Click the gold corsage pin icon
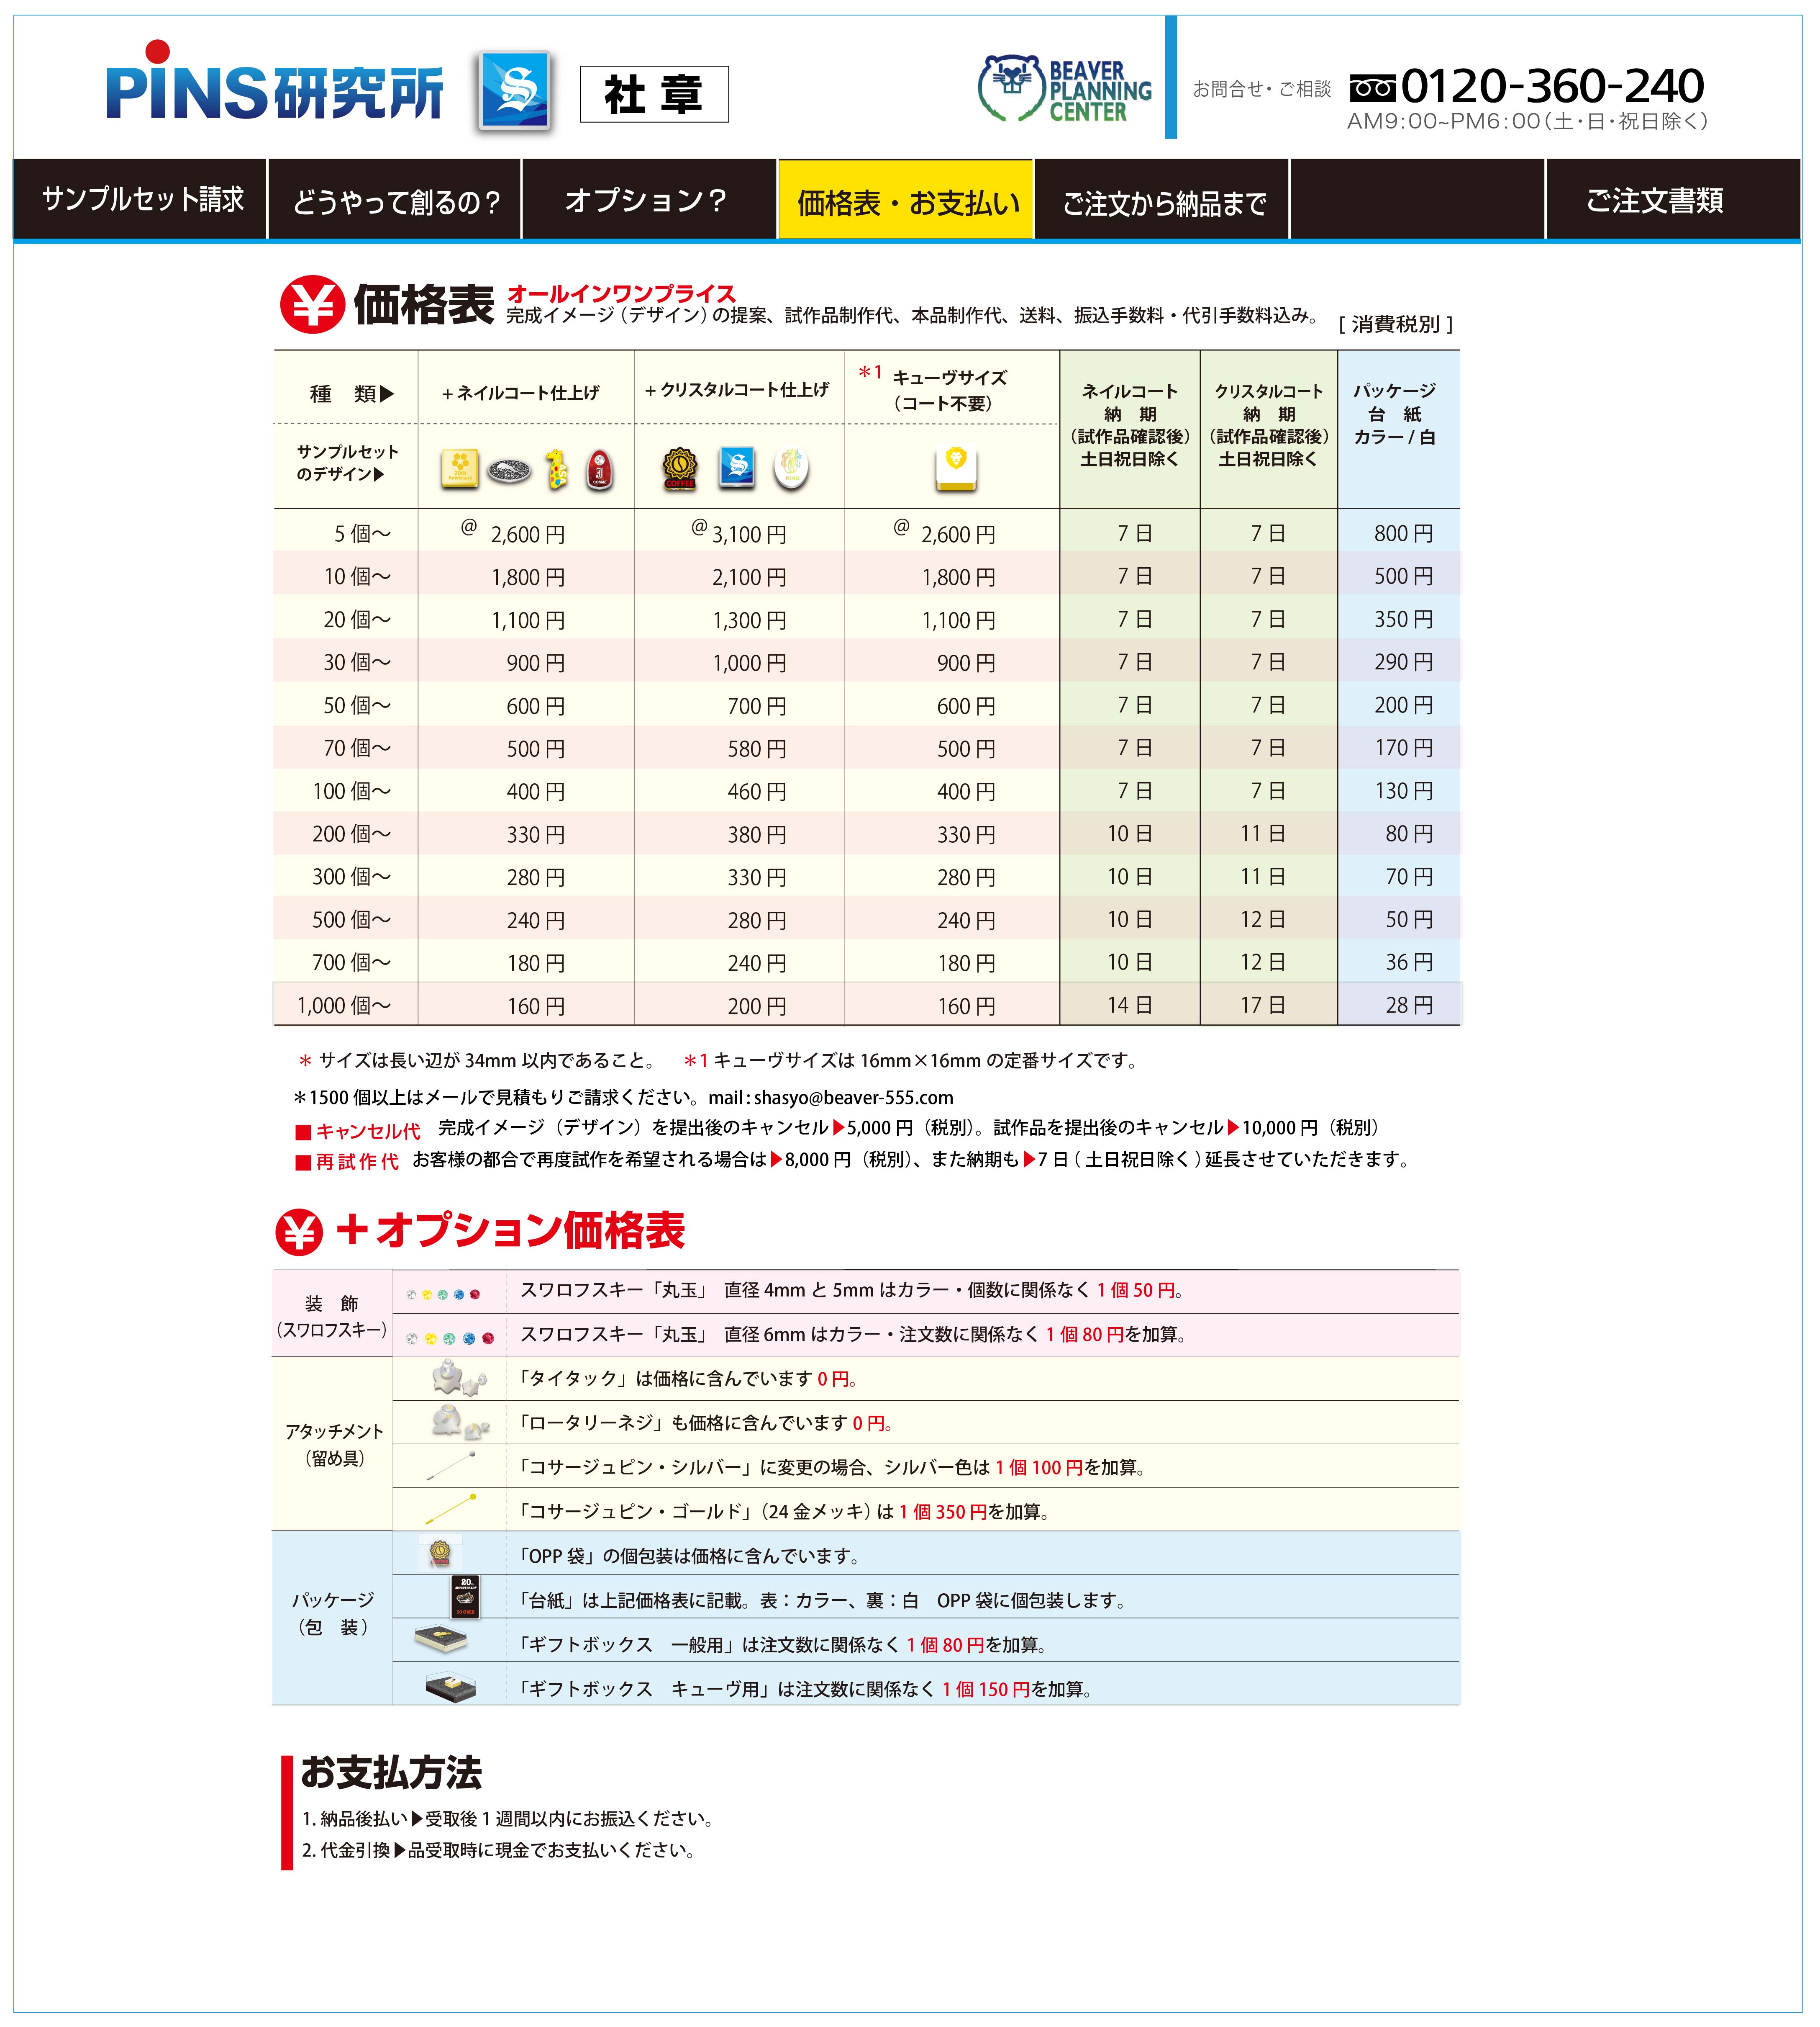 (x=451, y=1509)
